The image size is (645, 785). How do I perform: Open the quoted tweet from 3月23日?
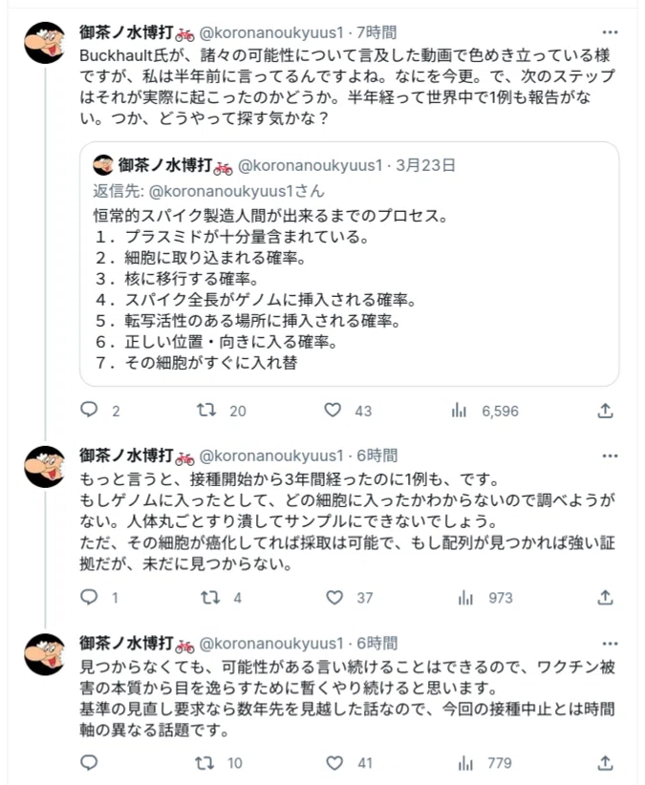349,264
